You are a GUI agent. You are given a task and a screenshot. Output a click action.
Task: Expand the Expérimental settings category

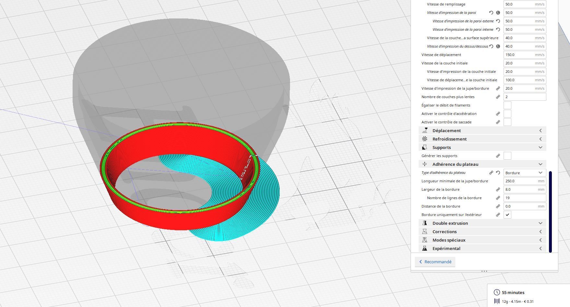pyautogui.click(x=483, y=248)
